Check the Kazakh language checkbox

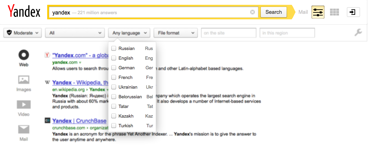pyautogui.click(x=113, y=116)
